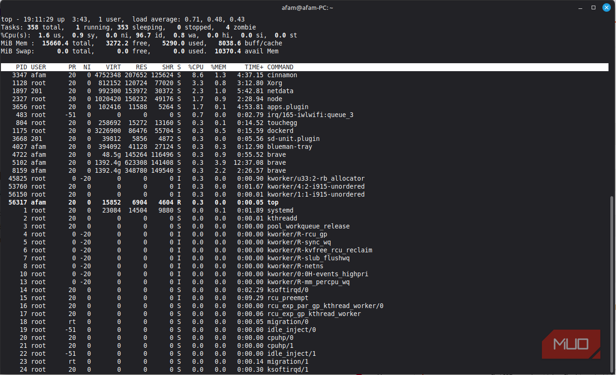The image size is (616, 375).
Task: Click the COMMAND column header
Action: tap(280, 67)
